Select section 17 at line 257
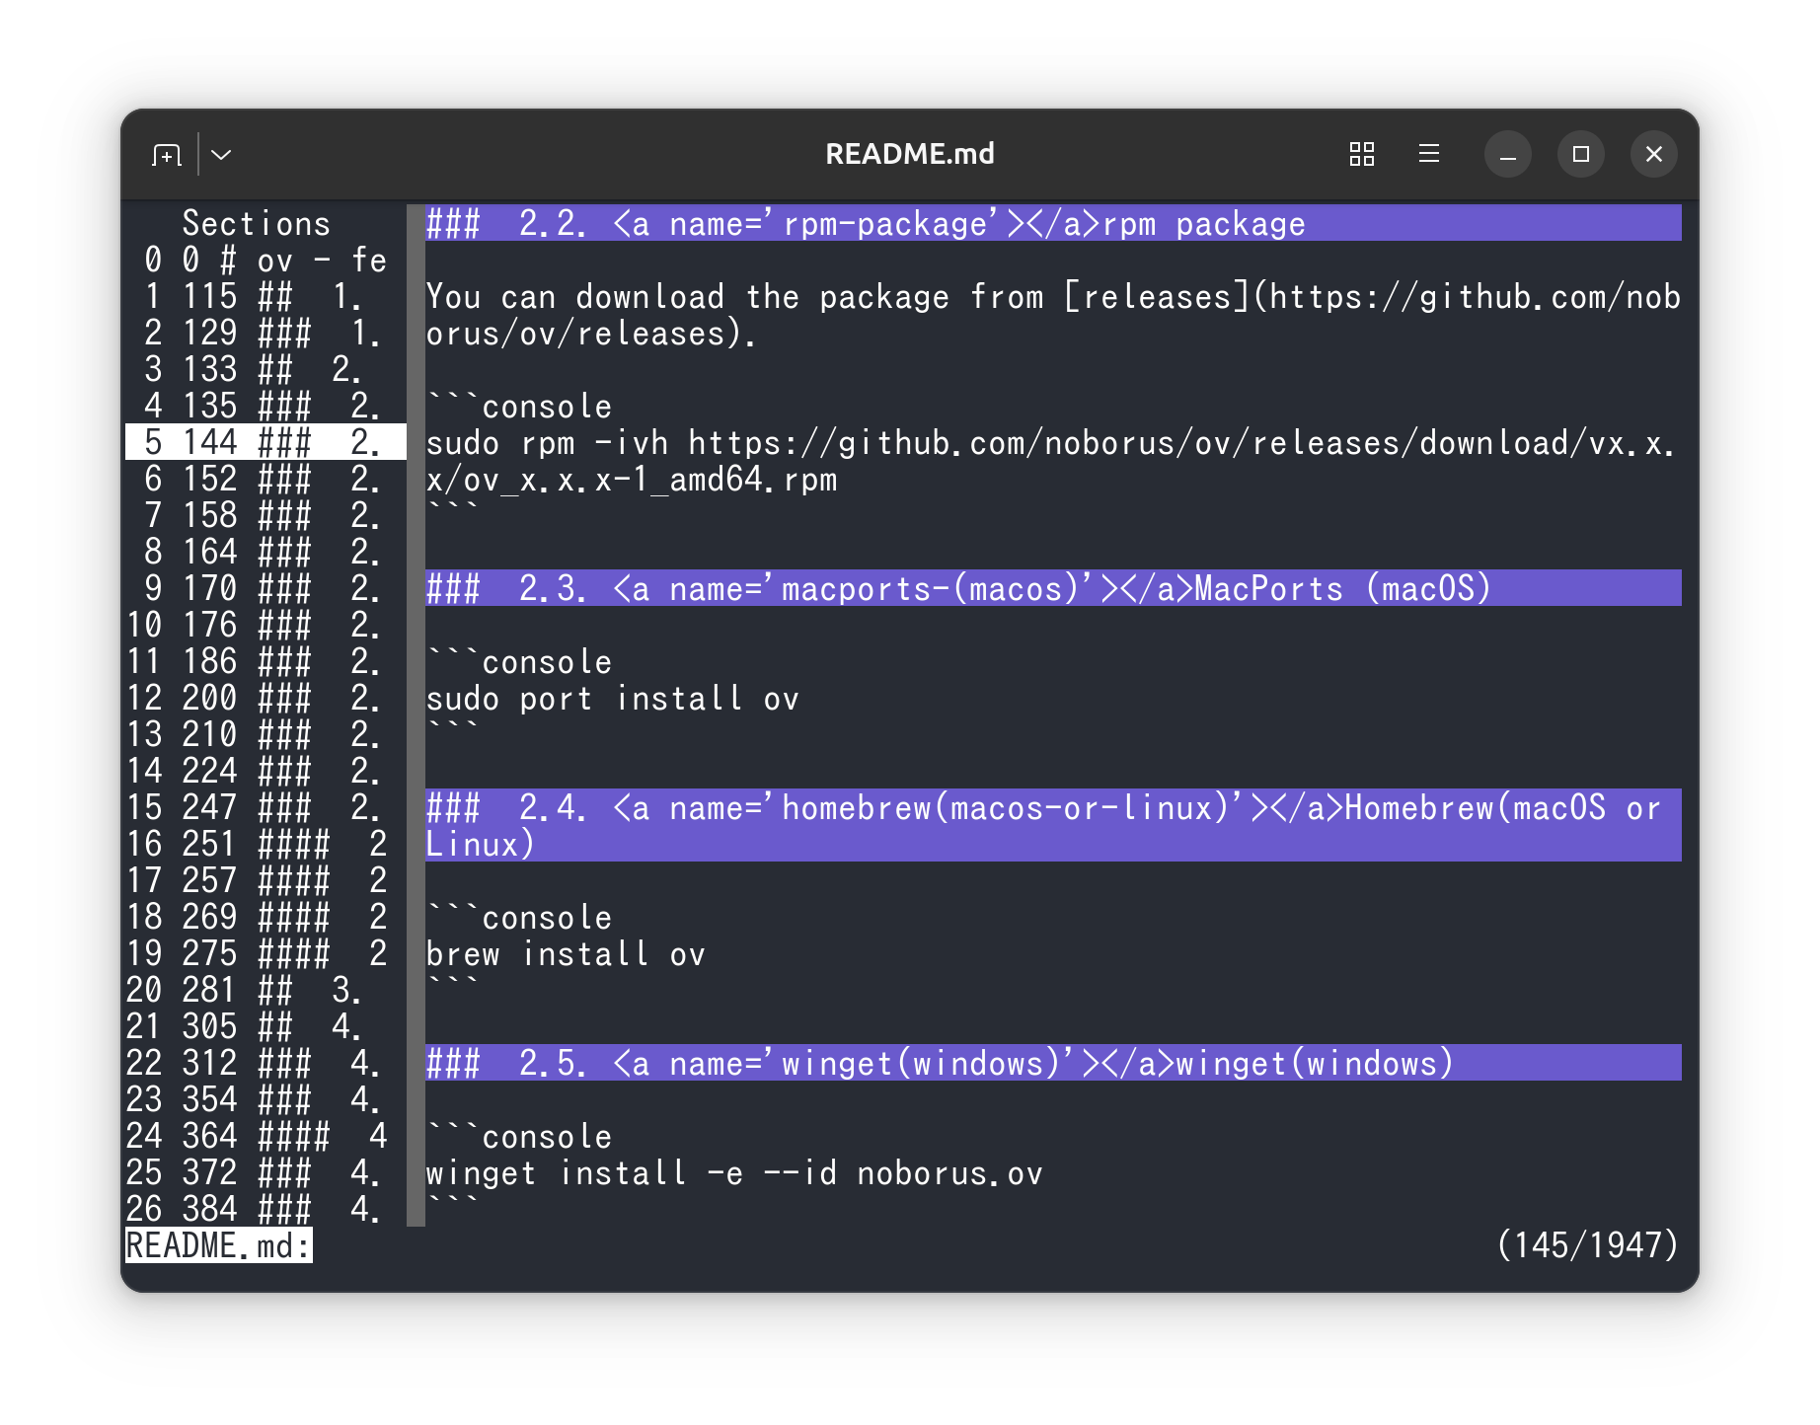This screenshot has width=1820, height=1425. click(x=265, y=880)
